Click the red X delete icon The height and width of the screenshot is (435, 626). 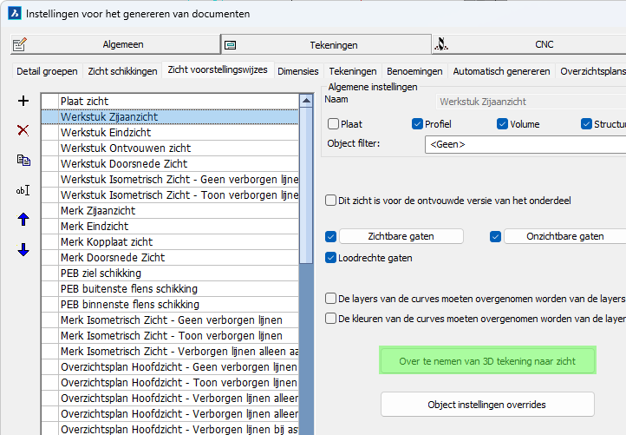pyautogui.click(x=23, y=130)
